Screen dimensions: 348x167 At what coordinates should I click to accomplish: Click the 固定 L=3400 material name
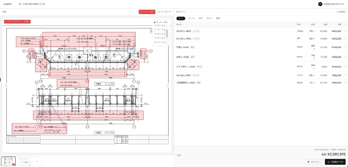tap(182, 57)
